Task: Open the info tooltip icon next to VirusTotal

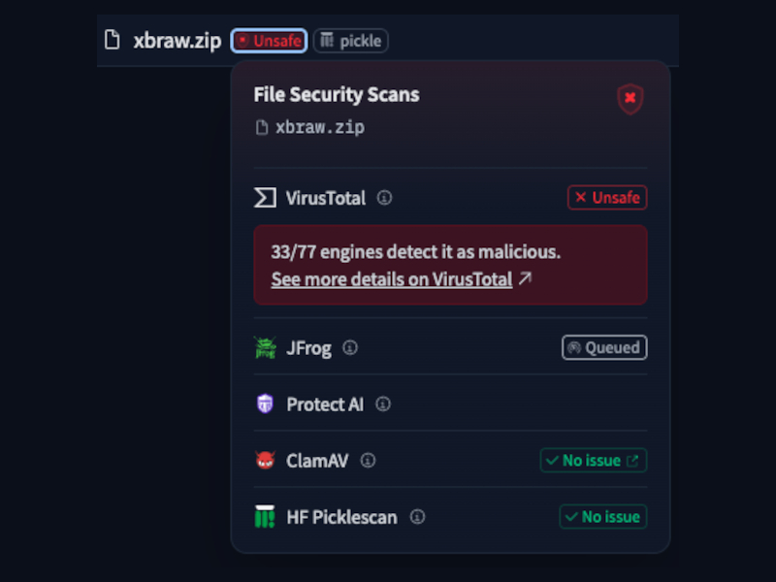Action: (x=384, y=198)
